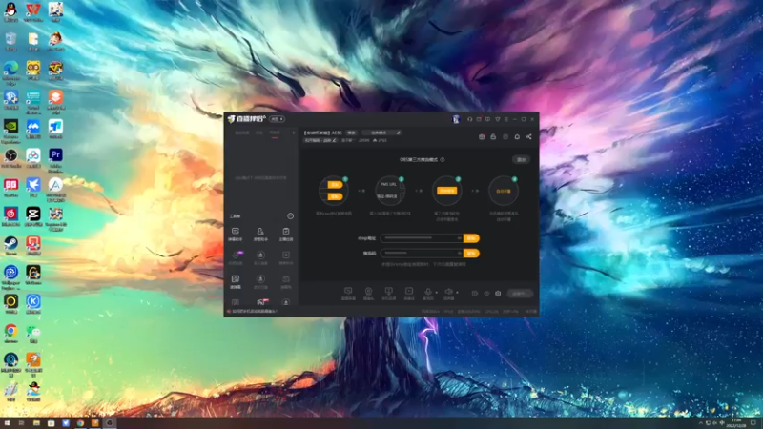
Task: Click the round icon beside the settings gear
Action: 486,294
